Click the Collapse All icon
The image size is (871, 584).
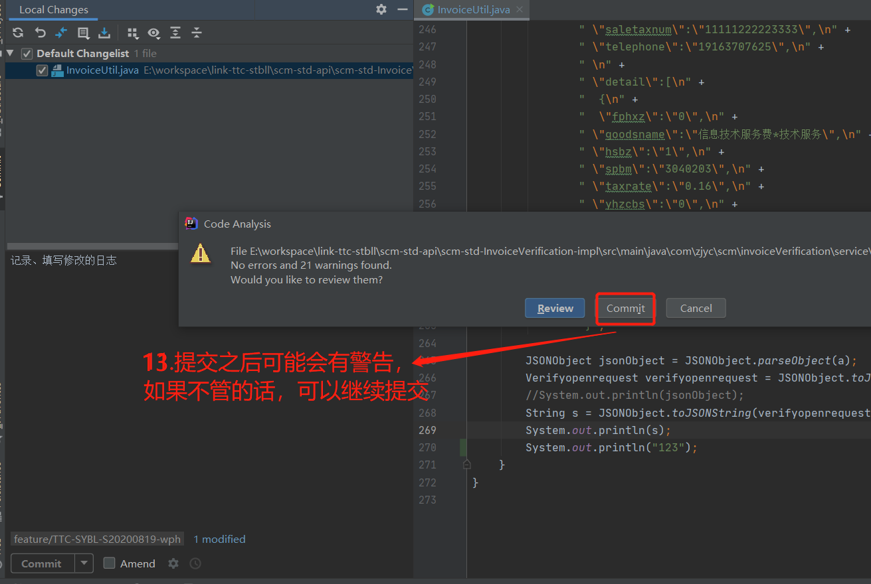pyautogui.click(x=197, y=33)
